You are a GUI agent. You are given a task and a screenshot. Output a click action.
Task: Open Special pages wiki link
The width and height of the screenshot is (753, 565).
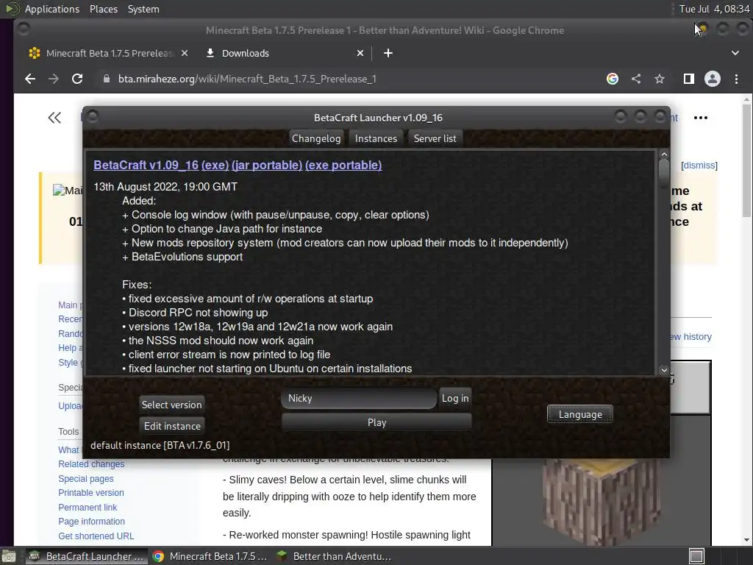(x=86, y=478)
